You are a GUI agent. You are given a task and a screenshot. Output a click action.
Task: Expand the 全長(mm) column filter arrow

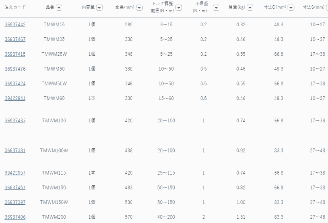[x=139, y=8]
